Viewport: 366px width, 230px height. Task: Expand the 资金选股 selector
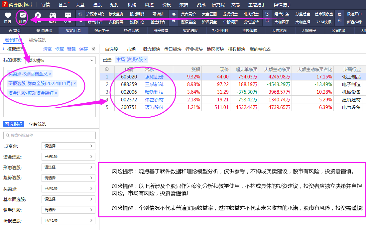point(68,157)
